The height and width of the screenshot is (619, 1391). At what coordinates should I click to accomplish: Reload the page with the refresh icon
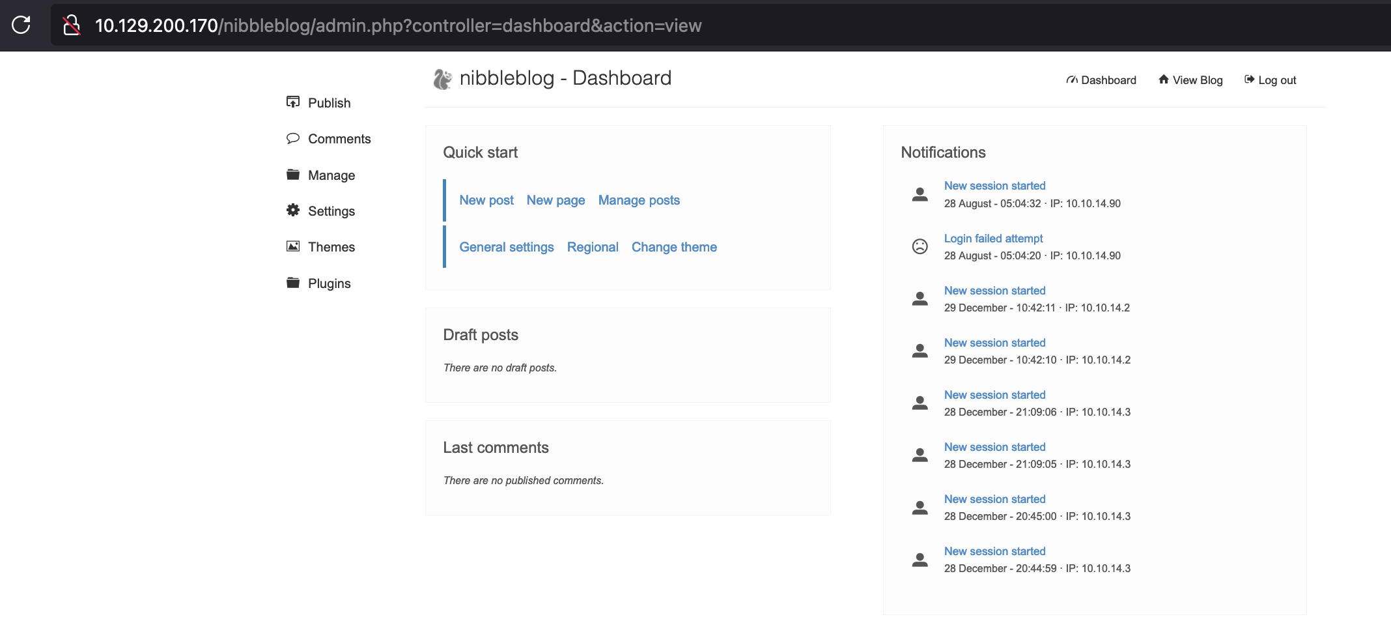tap(21, 25)
